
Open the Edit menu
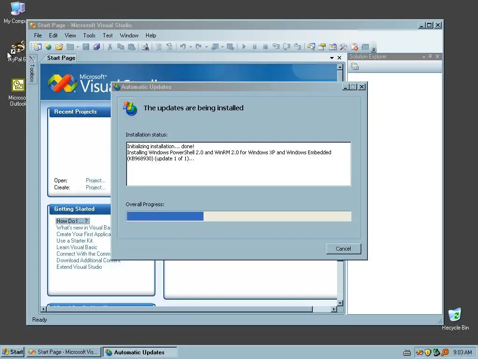click(53, 36)
